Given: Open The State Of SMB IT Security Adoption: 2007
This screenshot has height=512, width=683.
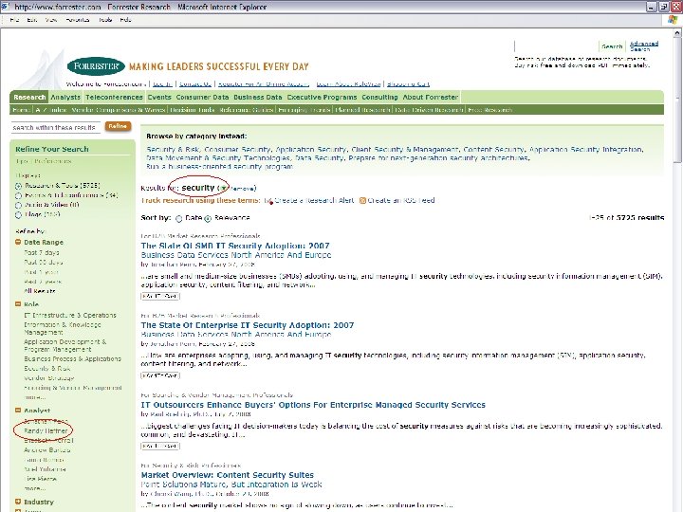Looking at the screenshot, I should [x=235, y=246].
